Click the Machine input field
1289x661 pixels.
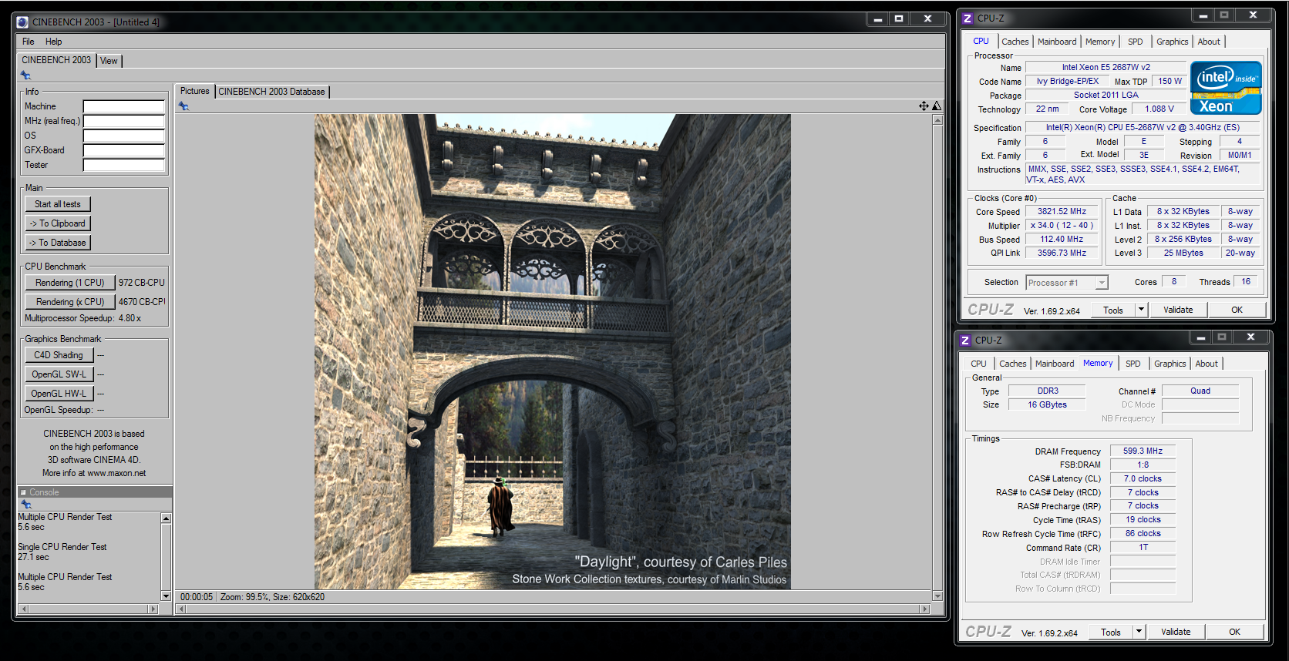pos(124,106)
